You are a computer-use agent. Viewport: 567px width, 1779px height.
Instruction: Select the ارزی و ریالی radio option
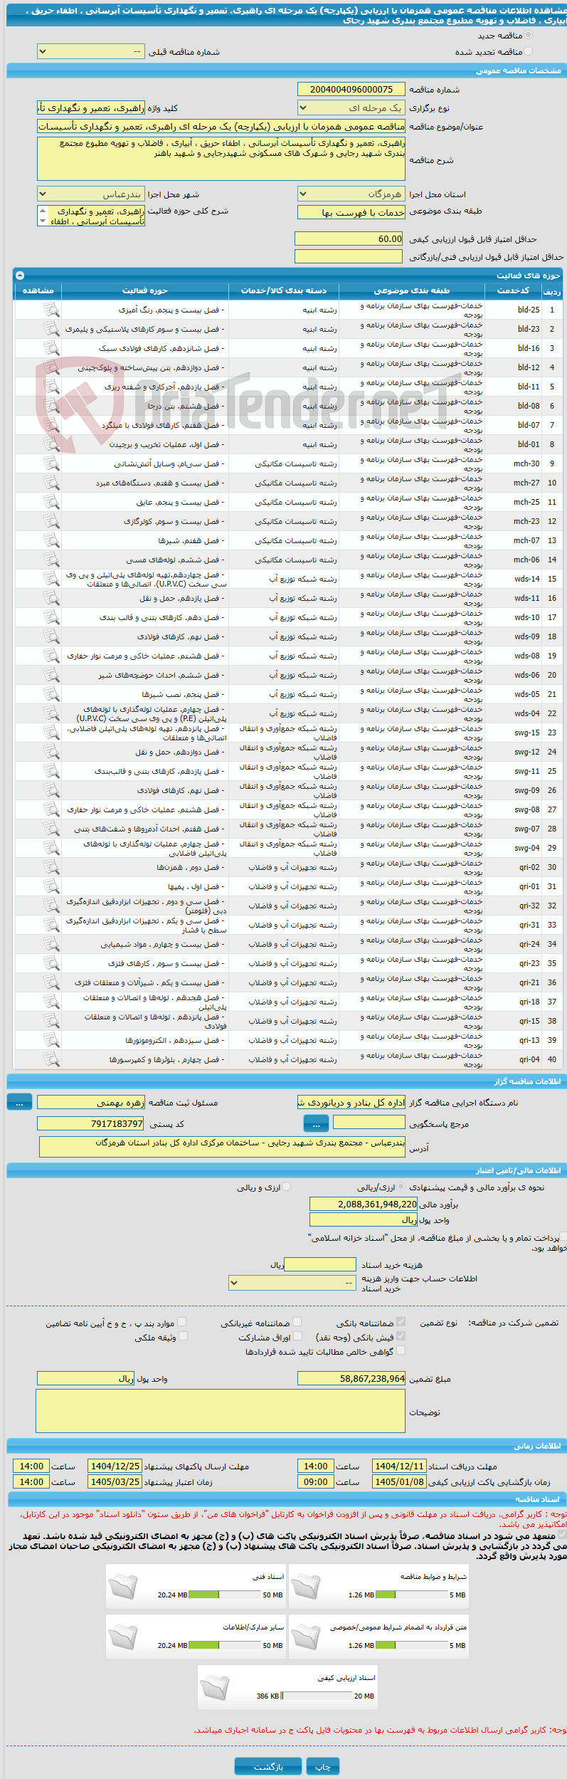[286, 1187]
